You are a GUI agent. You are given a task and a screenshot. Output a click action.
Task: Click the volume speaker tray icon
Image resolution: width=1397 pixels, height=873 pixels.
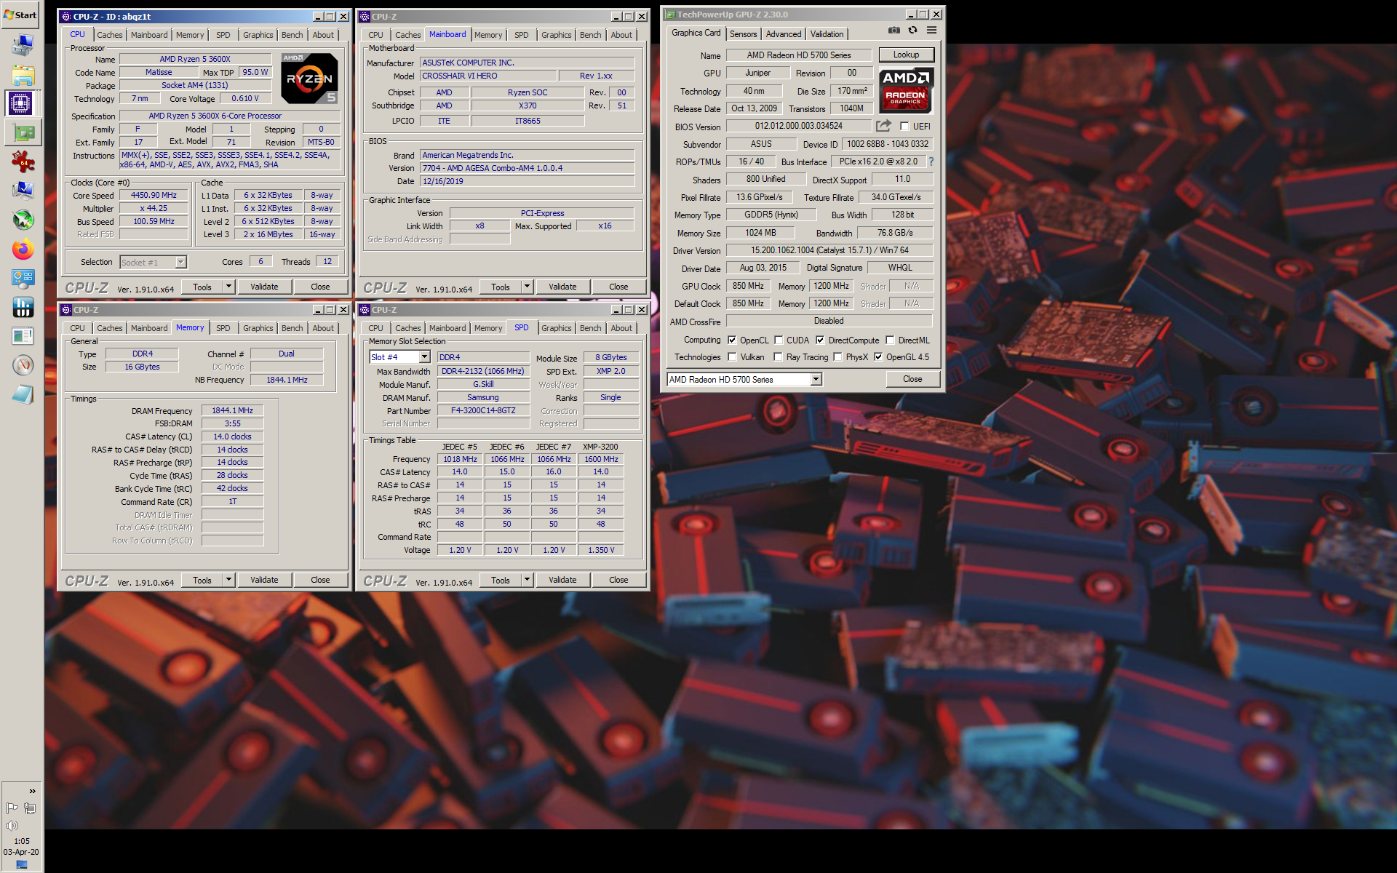(x=12, y=825)
